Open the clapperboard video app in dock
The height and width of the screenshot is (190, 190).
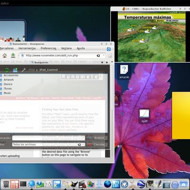point(82,184)
